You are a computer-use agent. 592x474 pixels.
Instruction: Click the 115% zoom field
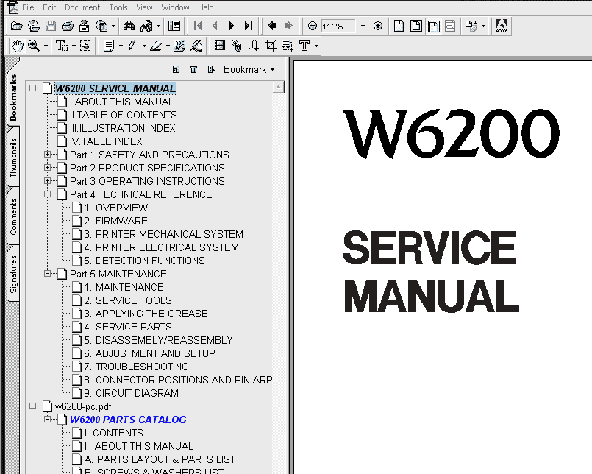coord(338,26)
